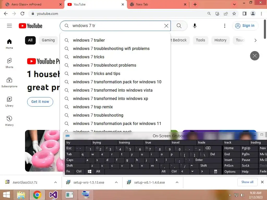Image resolution: width=267 pixels, height=200 pixels.
Task: Open Visual Studio from the taskbar
Action: pyautogui.click(x=53, y=195)
